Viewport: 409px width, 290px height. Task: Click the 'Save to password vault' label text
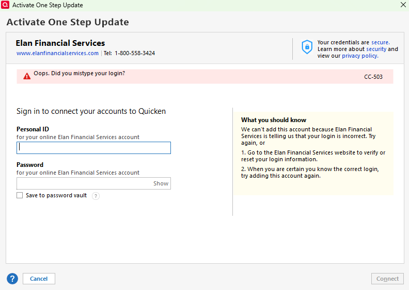56,195
